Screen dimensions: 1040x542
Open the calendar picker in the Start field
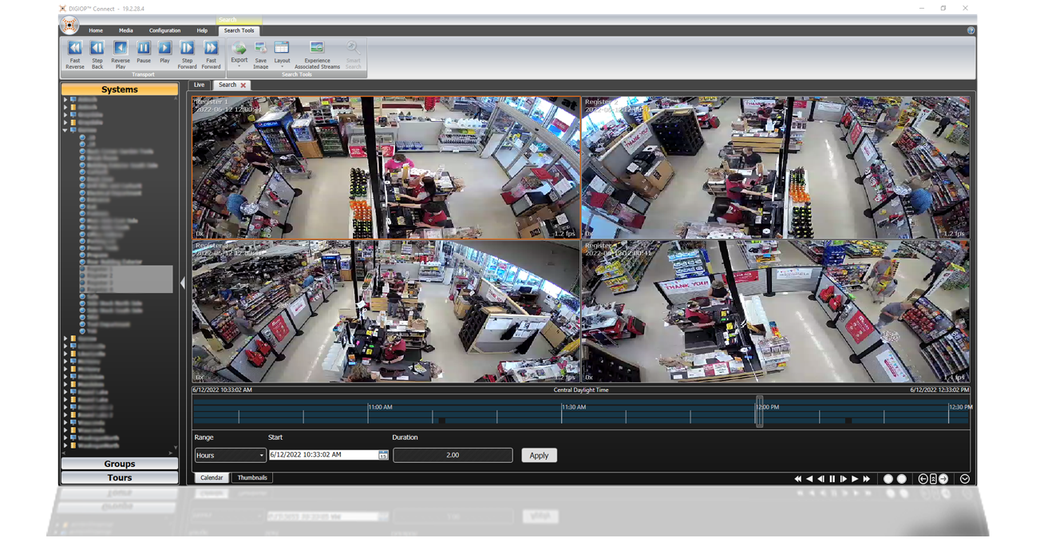coord(383,455)
